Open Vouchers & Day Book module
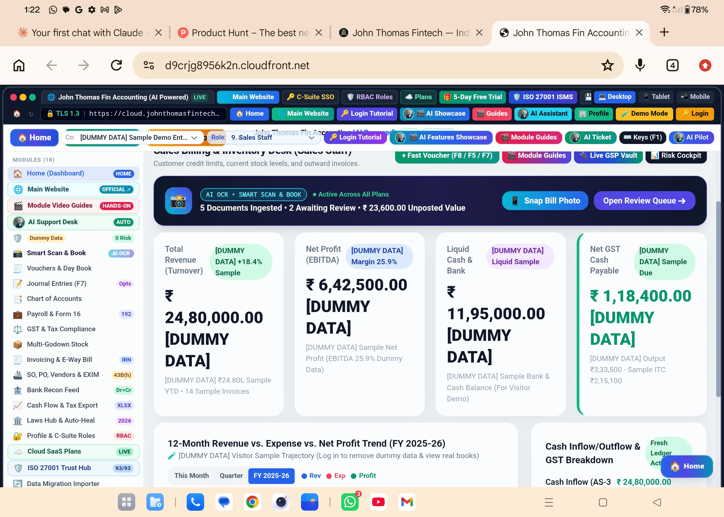724x517 pixels. [x=73, y=268]
